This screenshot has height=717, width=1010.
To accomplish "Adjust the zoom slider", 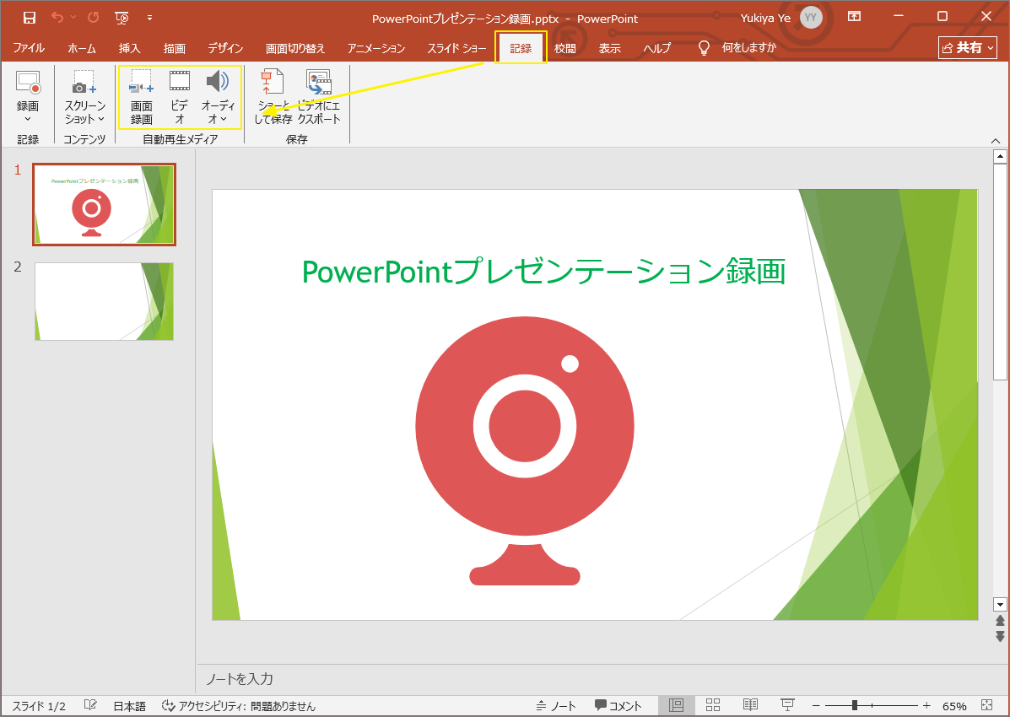I will click(x=856, y=704).
